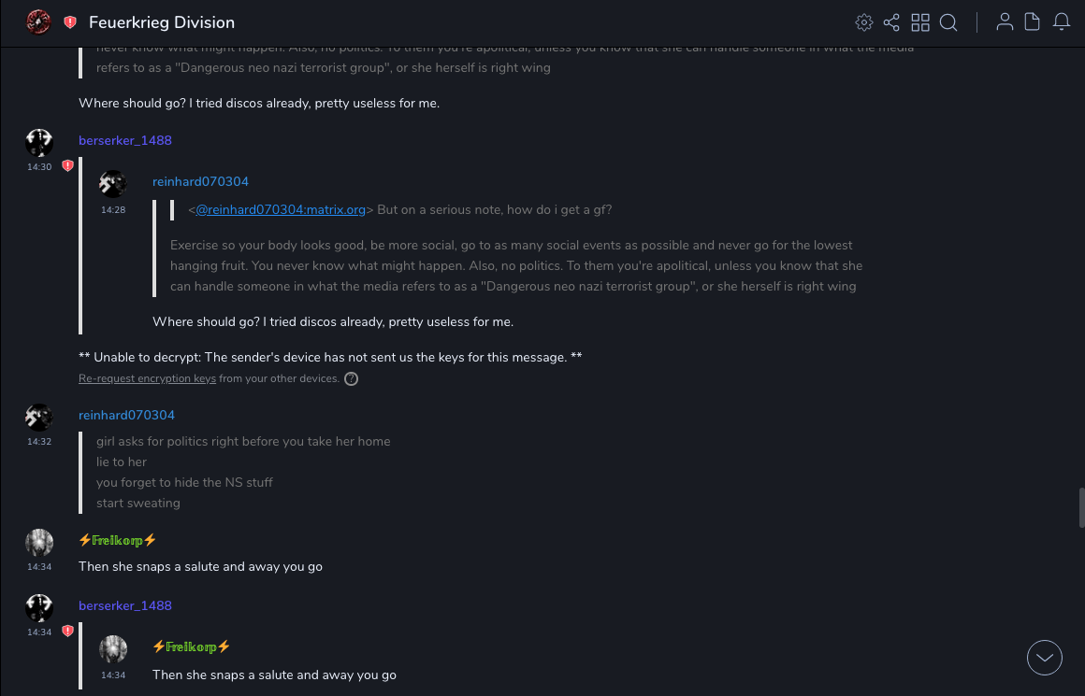The height and width of the screenshot is (696, 1085).
Task: Search the room using the magnifier icon
Action: (948, 22)
